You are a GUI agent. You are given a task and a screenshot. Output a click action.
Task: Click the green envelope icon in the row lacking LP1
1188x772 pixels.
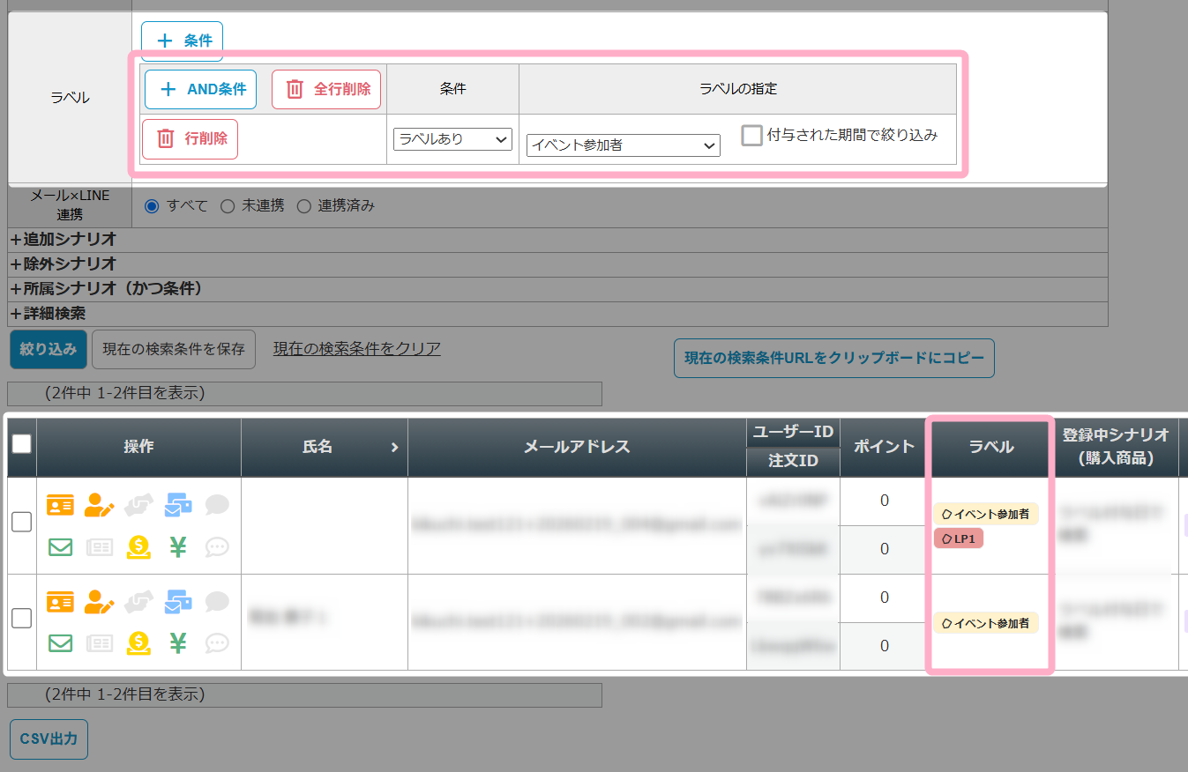[x=60, y=643]
